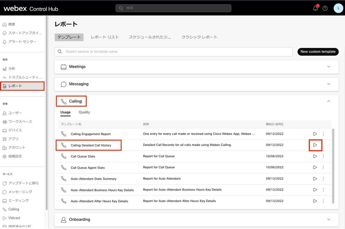The image size is (345, 229).
Task: Switch to クラシック レポート tab
Action: point(199,37)
